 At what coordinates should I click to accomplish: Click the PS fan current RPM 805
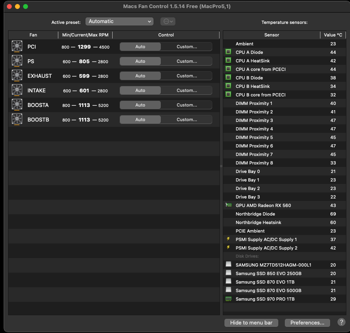click(x=84, y=61)
